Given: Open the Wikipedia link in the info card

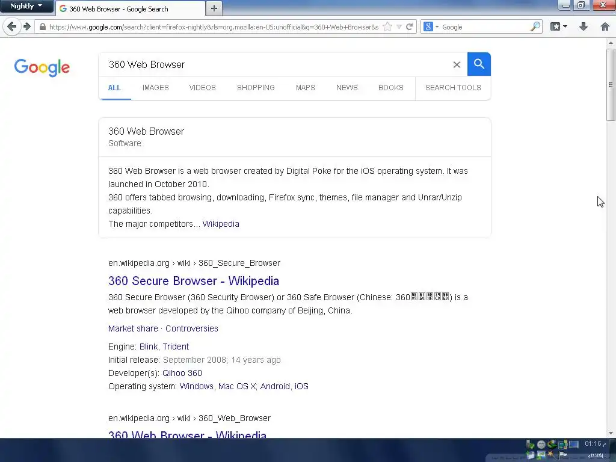Looking at the screenshot, I should [221, 224].
